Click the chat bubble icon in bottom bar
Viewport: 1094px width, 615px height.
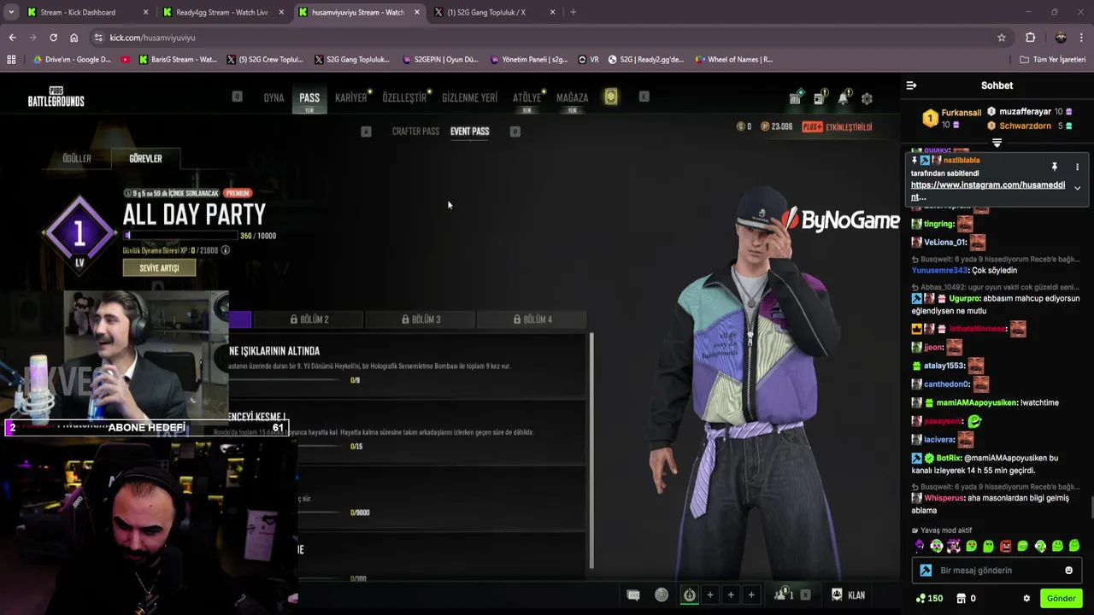[x=633, y=595]
